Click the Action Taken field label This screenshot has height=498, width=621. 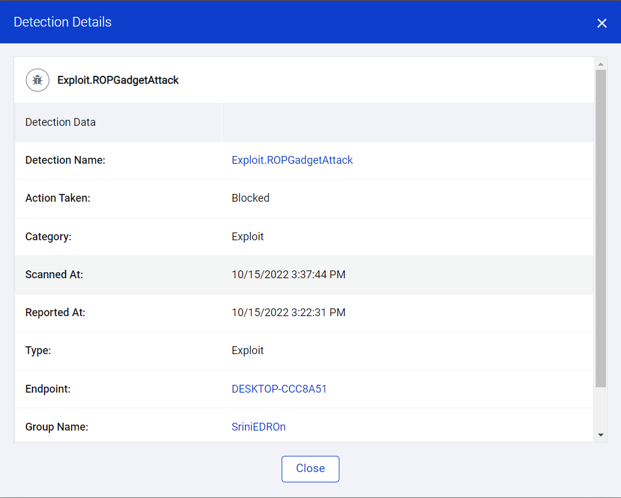pos(58,198)
